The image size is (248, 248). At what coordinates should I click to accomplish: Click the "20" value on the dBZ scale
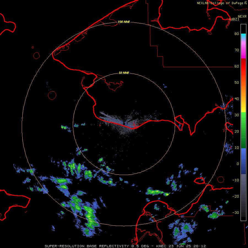point(237,131)
